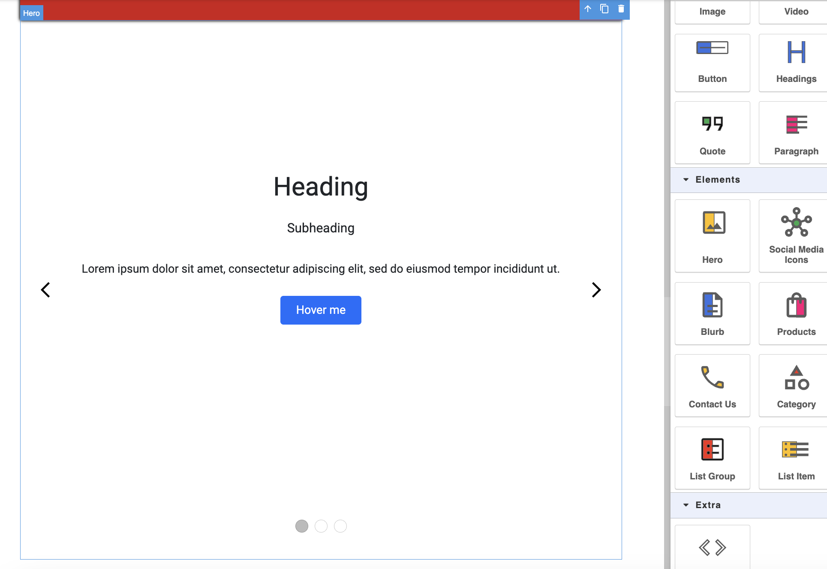Pick the Headings component icon
This screenshot has width=827, height=569.
(797, 52)
